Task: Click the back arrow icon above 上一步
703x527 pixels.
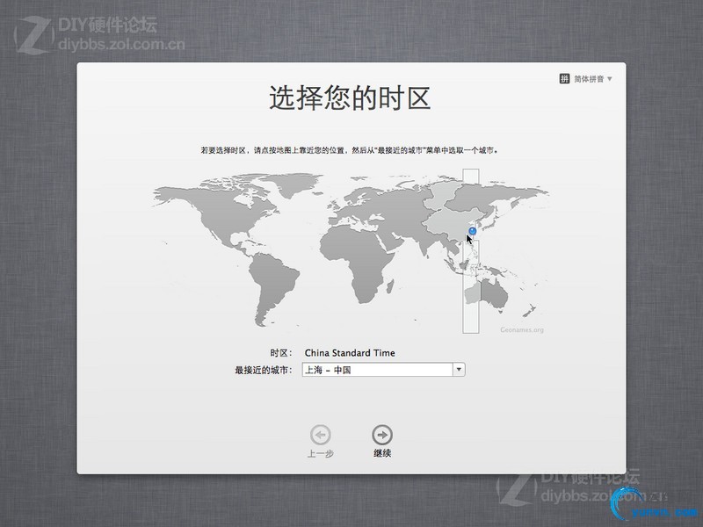Action: pyautogui.click(x=321, y=435)
